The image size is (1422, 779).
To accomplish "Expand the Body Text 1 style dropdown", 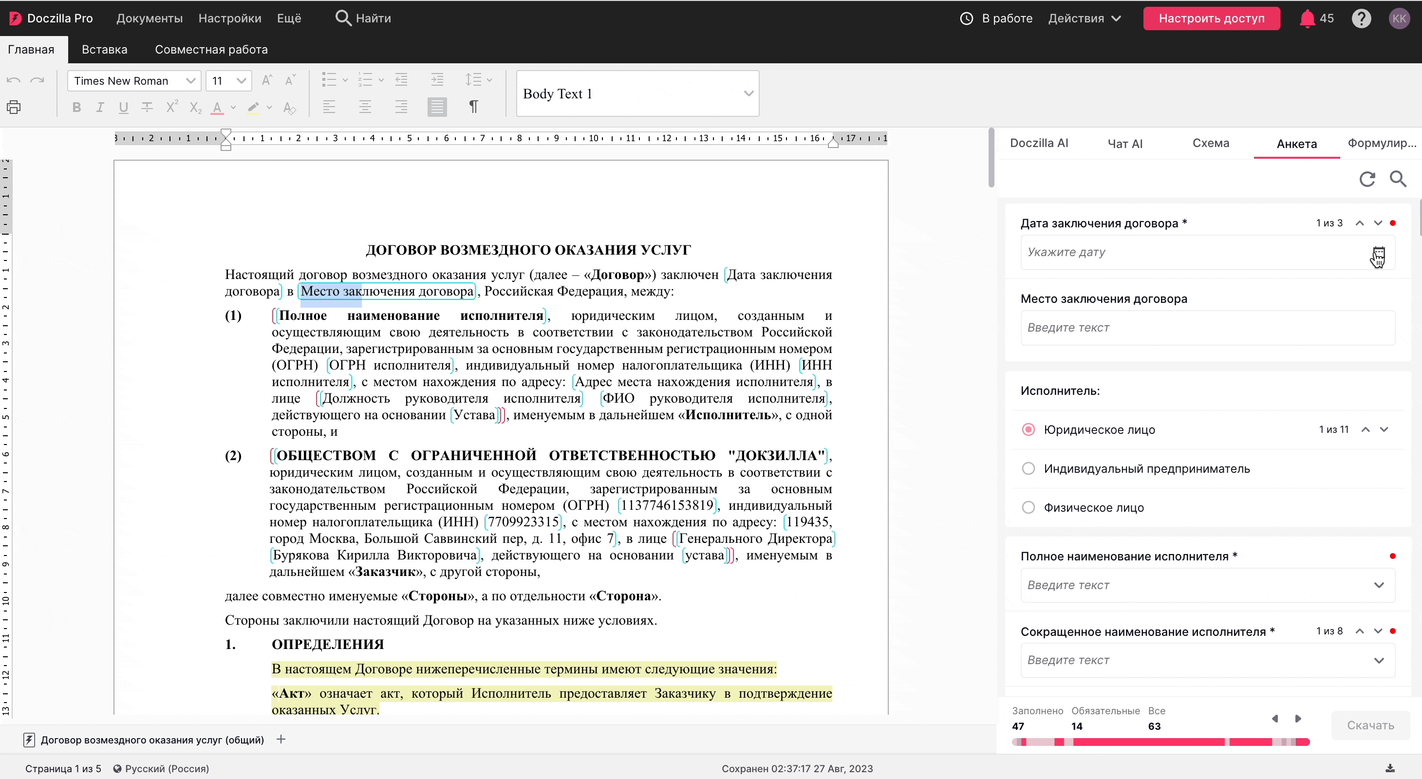I will click(748, 93).
